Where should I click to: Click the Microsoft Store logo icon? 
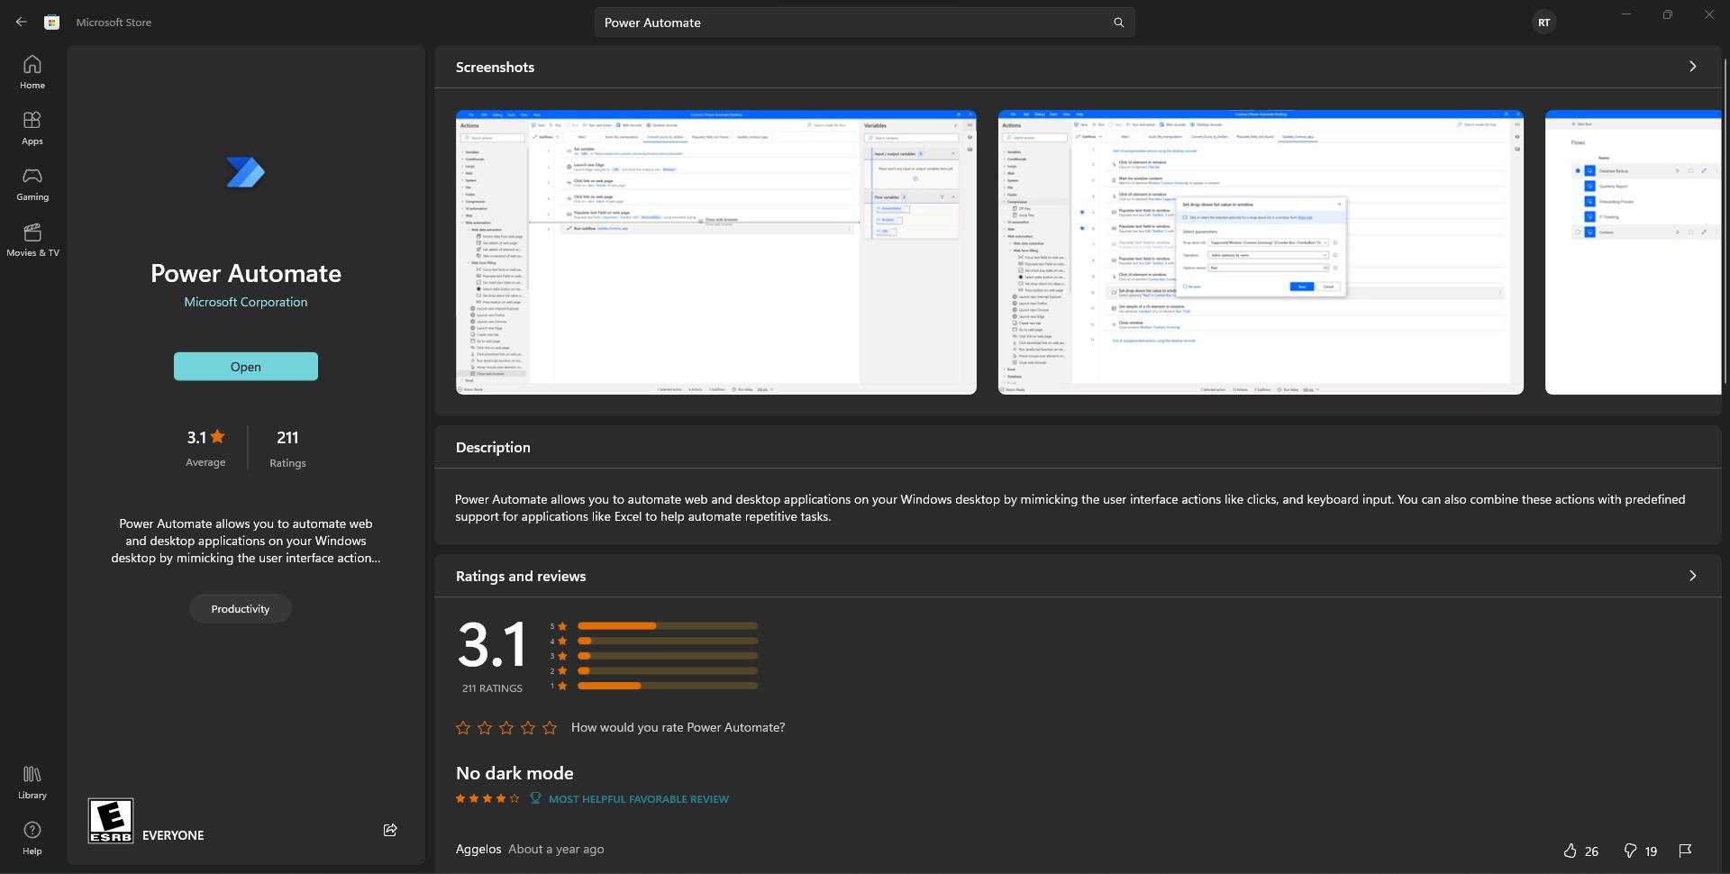click(52, 22)
